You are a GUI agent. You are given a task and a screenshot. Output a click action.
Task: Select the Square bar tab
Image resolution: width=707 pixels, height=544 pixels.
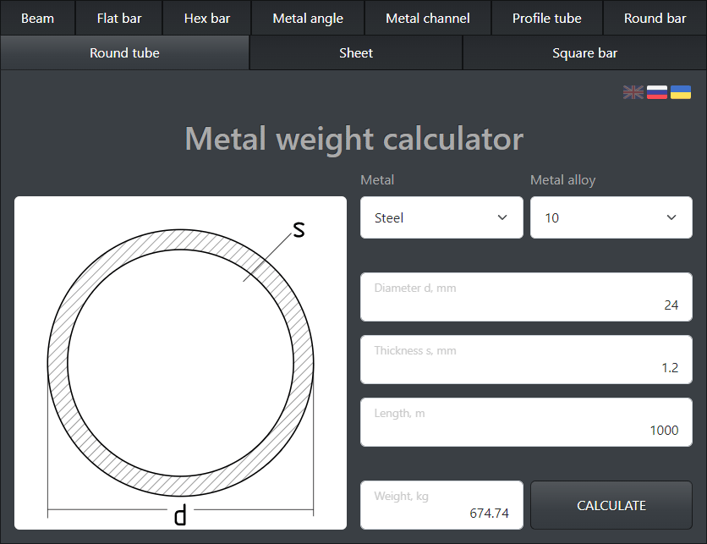(x=584, y=52)
